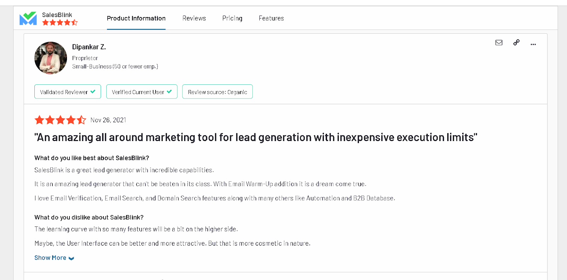Click the Email Verification features sentence
Screen dimensions: 567x280
point(215,198)
